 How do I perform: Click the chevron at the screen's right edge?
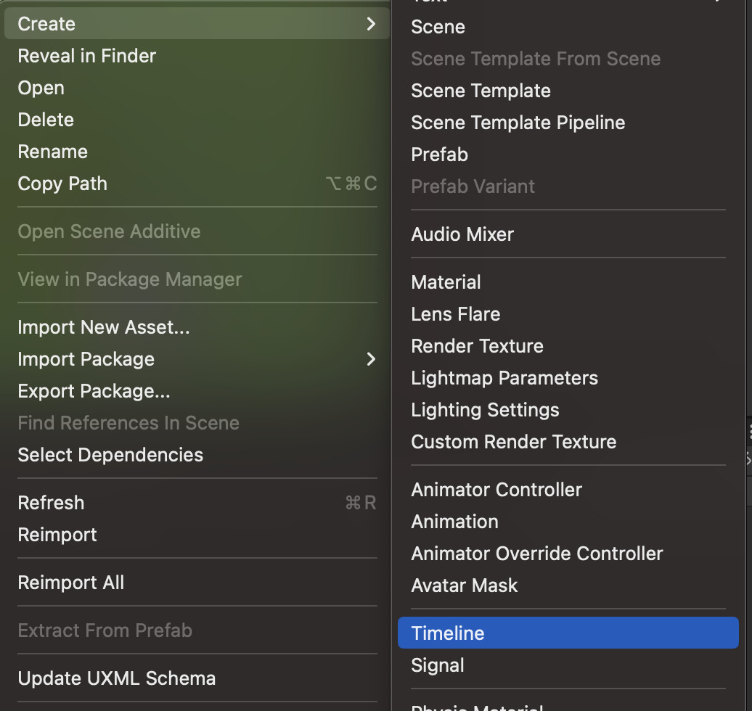pyautogui.click(x=748, y=459)
